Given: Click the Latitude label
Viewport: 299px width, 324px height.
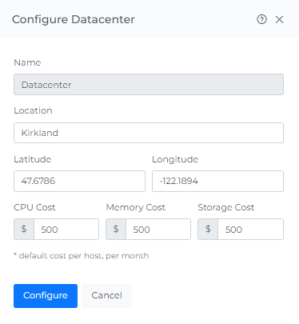Looking at the screenshot, I should point(33,159).
